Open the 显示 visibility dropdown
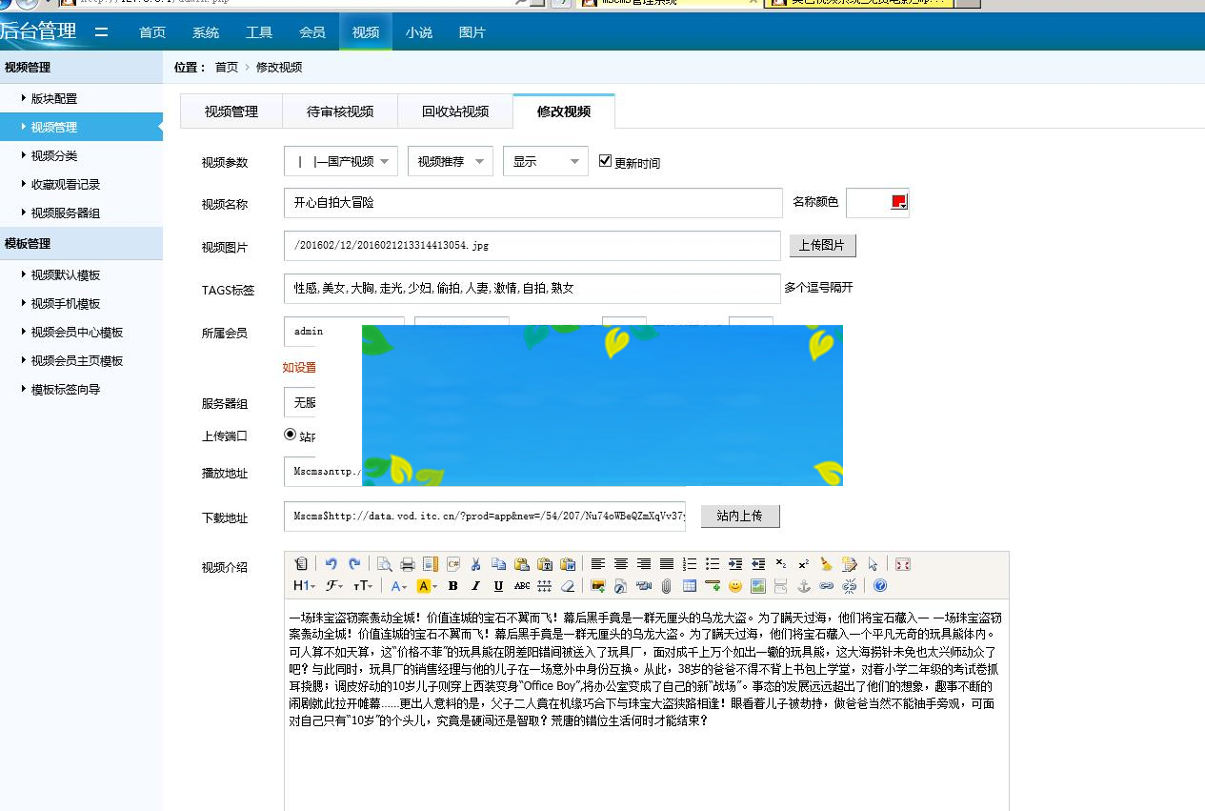The image size is (1205, 811). click(x=545, y=160)
